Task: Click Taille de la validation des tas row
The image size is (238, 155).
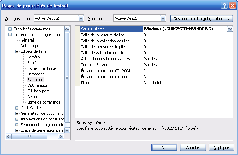Action: click(x=156, y=41)
